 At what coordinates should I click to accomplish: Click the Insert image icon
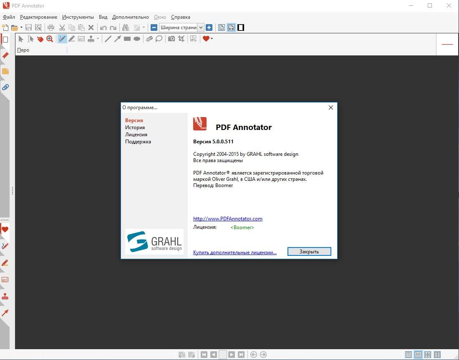click(x=194, y=39)
